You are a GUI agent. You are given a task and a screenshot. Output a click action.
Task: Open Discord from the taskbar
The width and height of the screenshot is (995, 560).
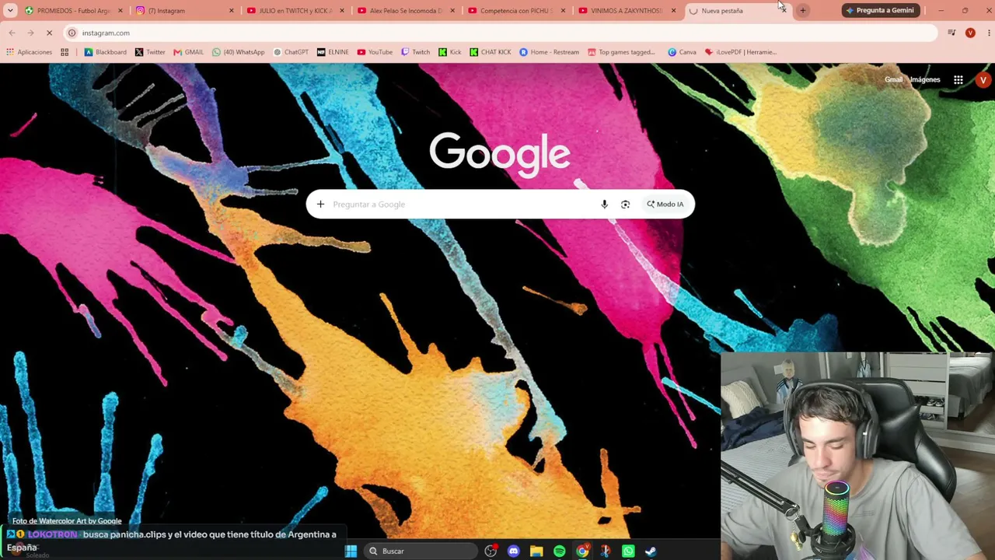point(513,551)
